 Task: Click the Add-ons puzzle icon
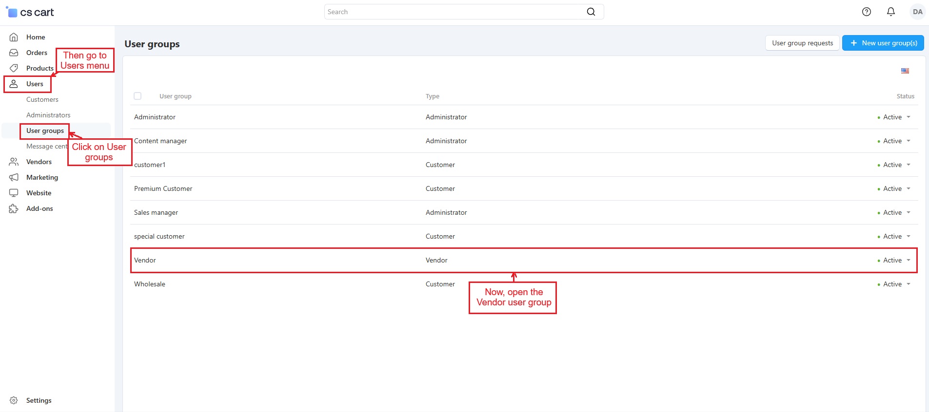coord(14,208)
